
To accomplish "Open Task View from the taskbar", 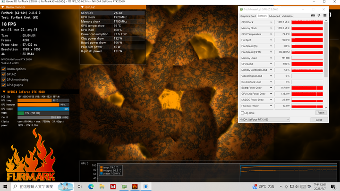I will pos(80,186).
